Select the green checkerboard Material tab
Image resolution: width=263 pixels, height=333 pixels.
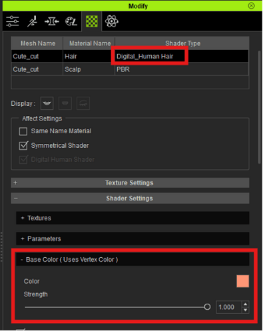coord(92,21)
